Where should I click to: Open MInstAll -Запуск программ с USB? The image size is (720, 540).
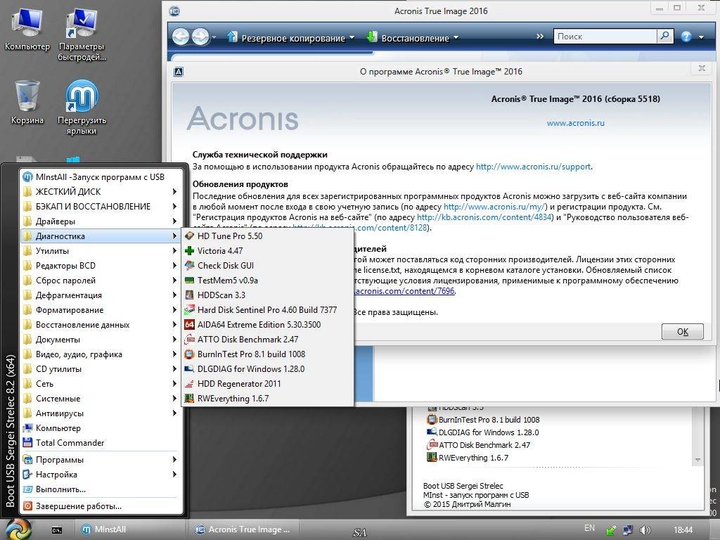tap(102, 176)
